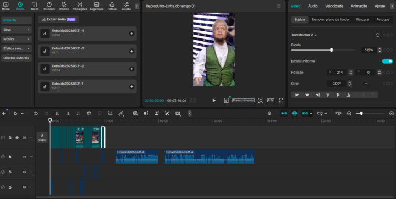396x199 pixels.
Task: Open the Stickers panel
Action: pos(49,6)
